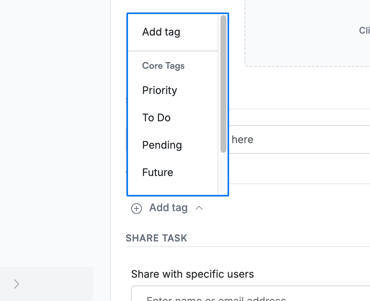Collapse the Add tag dropdown chevron

(199, 208)
